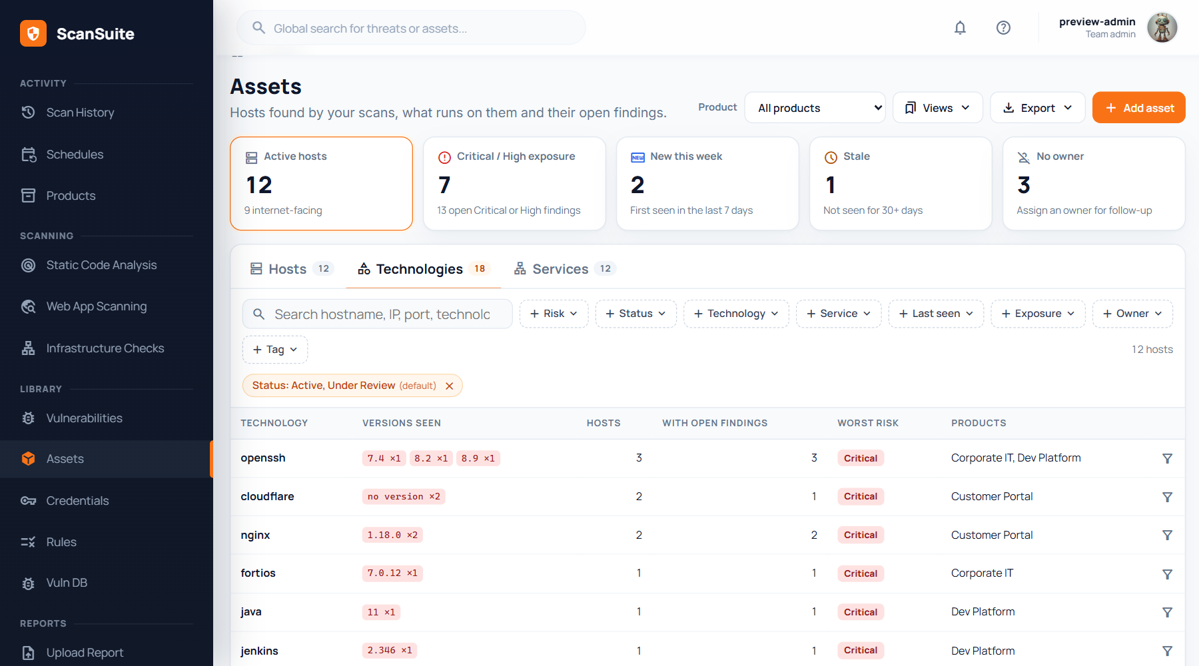Open the Export button menu
This screenshot has height=666, width=1199.
pos(1038,108)
